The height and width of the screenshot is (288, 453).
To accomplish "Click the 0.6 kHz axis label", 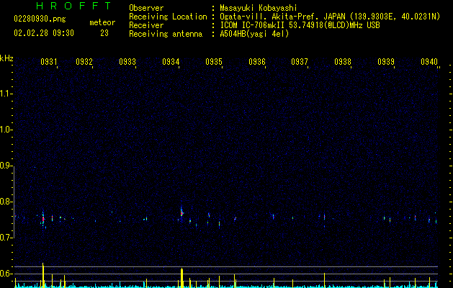I will [6, 274].
